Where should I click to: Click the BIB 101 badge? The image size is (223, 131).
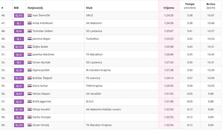click(19, 78)
